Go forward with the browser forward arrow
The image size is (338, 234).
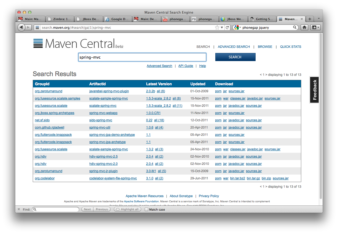pos(28,27)
